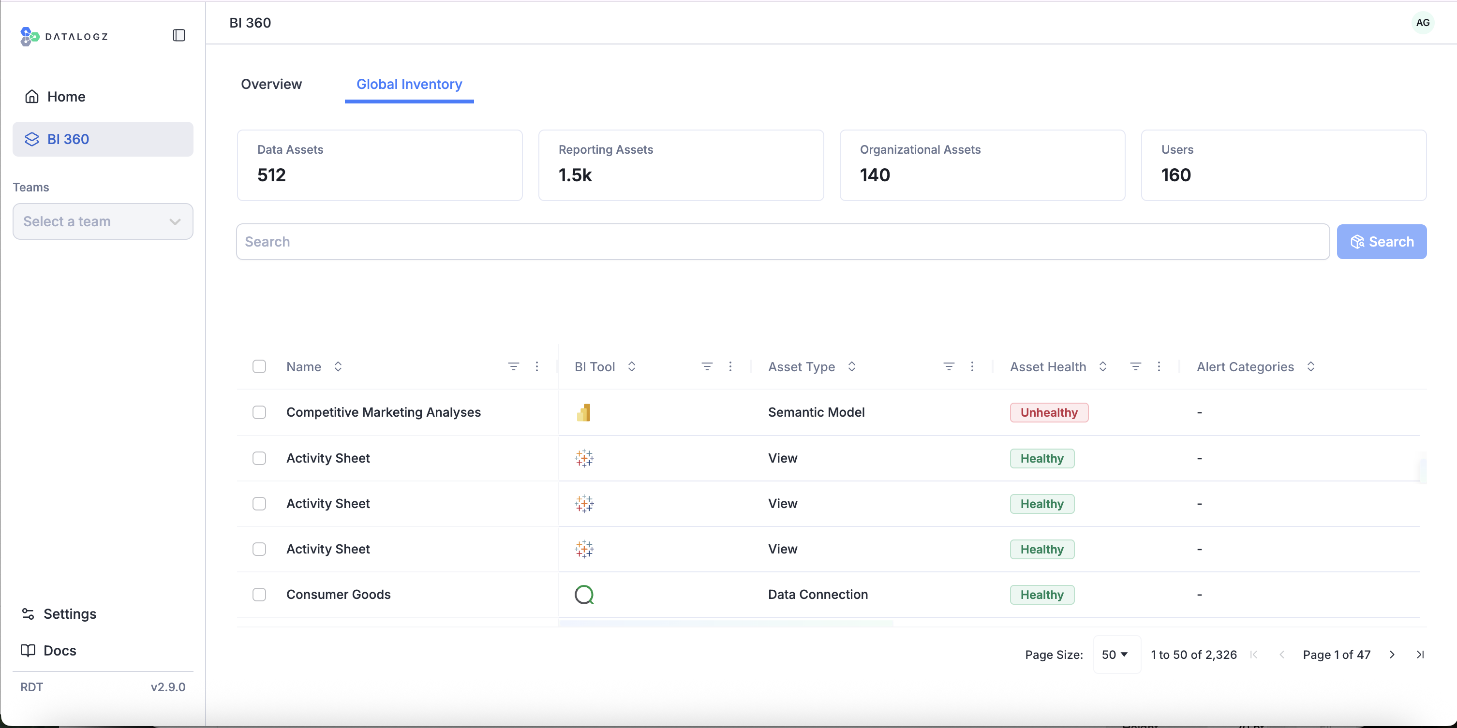Click into the Search input field
This screenshot has height=728, width=1457.
tap(782, 242)
